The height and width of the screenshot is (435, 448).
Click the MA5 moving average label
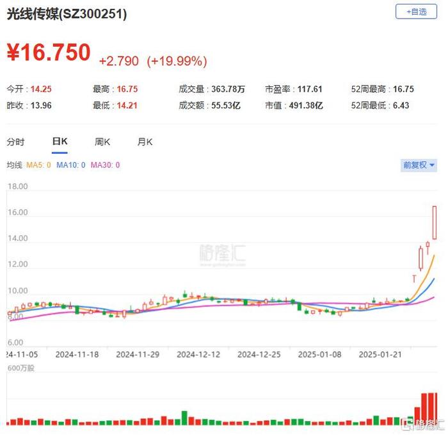click(x=38, y=165)
